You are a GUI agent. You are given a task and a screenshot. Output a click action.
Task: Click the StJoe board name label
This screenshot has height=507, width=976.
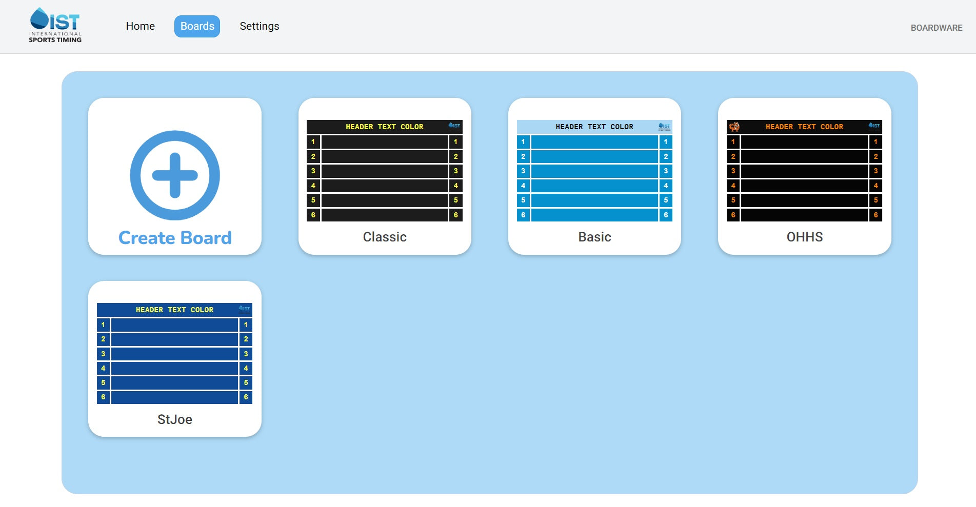coord(174,419)
